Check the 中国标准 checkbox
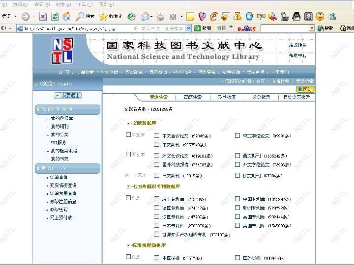This screenshot has height=265, width=354. 157,258
